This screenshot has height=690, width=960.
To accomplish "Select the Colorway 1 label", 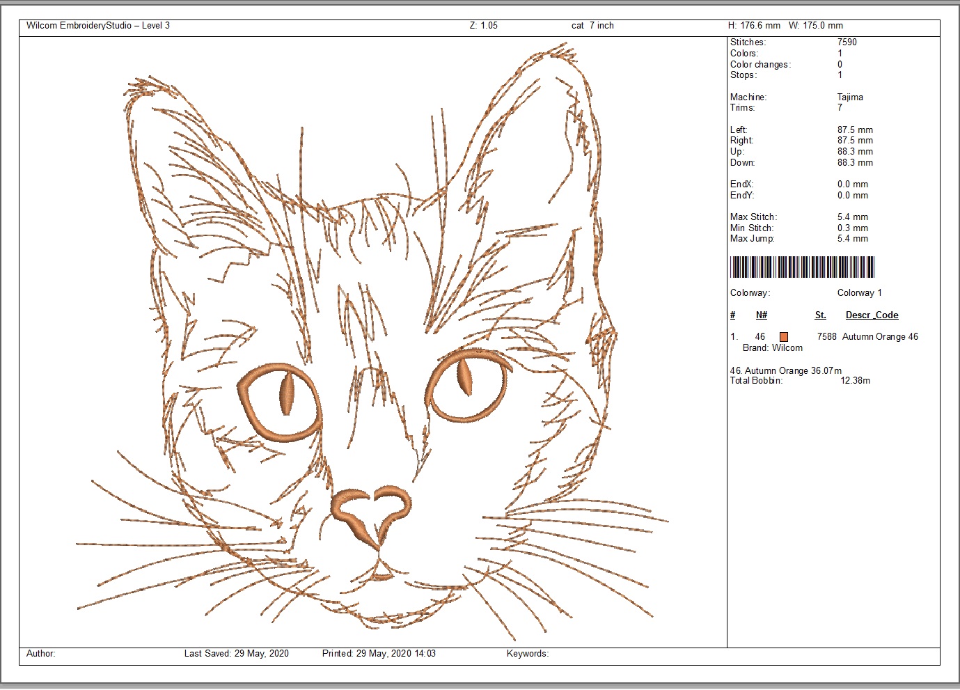I will click(x=859, y=293).
